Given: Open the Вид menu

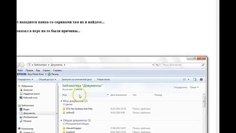Looking at the screenshot, I should (x=38, y=70).
